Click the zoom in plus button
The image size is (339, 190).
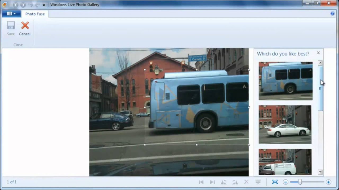click(x=328, y=182)
